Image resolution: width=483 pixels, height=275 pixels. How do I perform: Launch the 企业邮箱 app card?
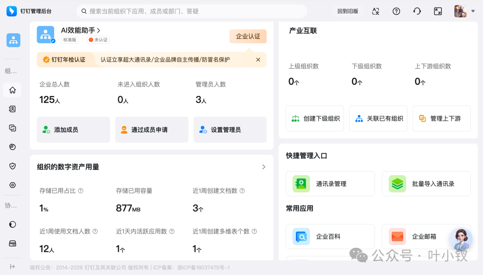click(x=426, y=237)
